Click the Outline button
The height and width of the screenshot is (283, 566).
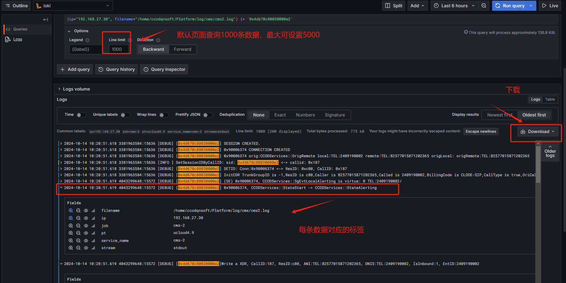pyautogui.click(x=17, y=6)
